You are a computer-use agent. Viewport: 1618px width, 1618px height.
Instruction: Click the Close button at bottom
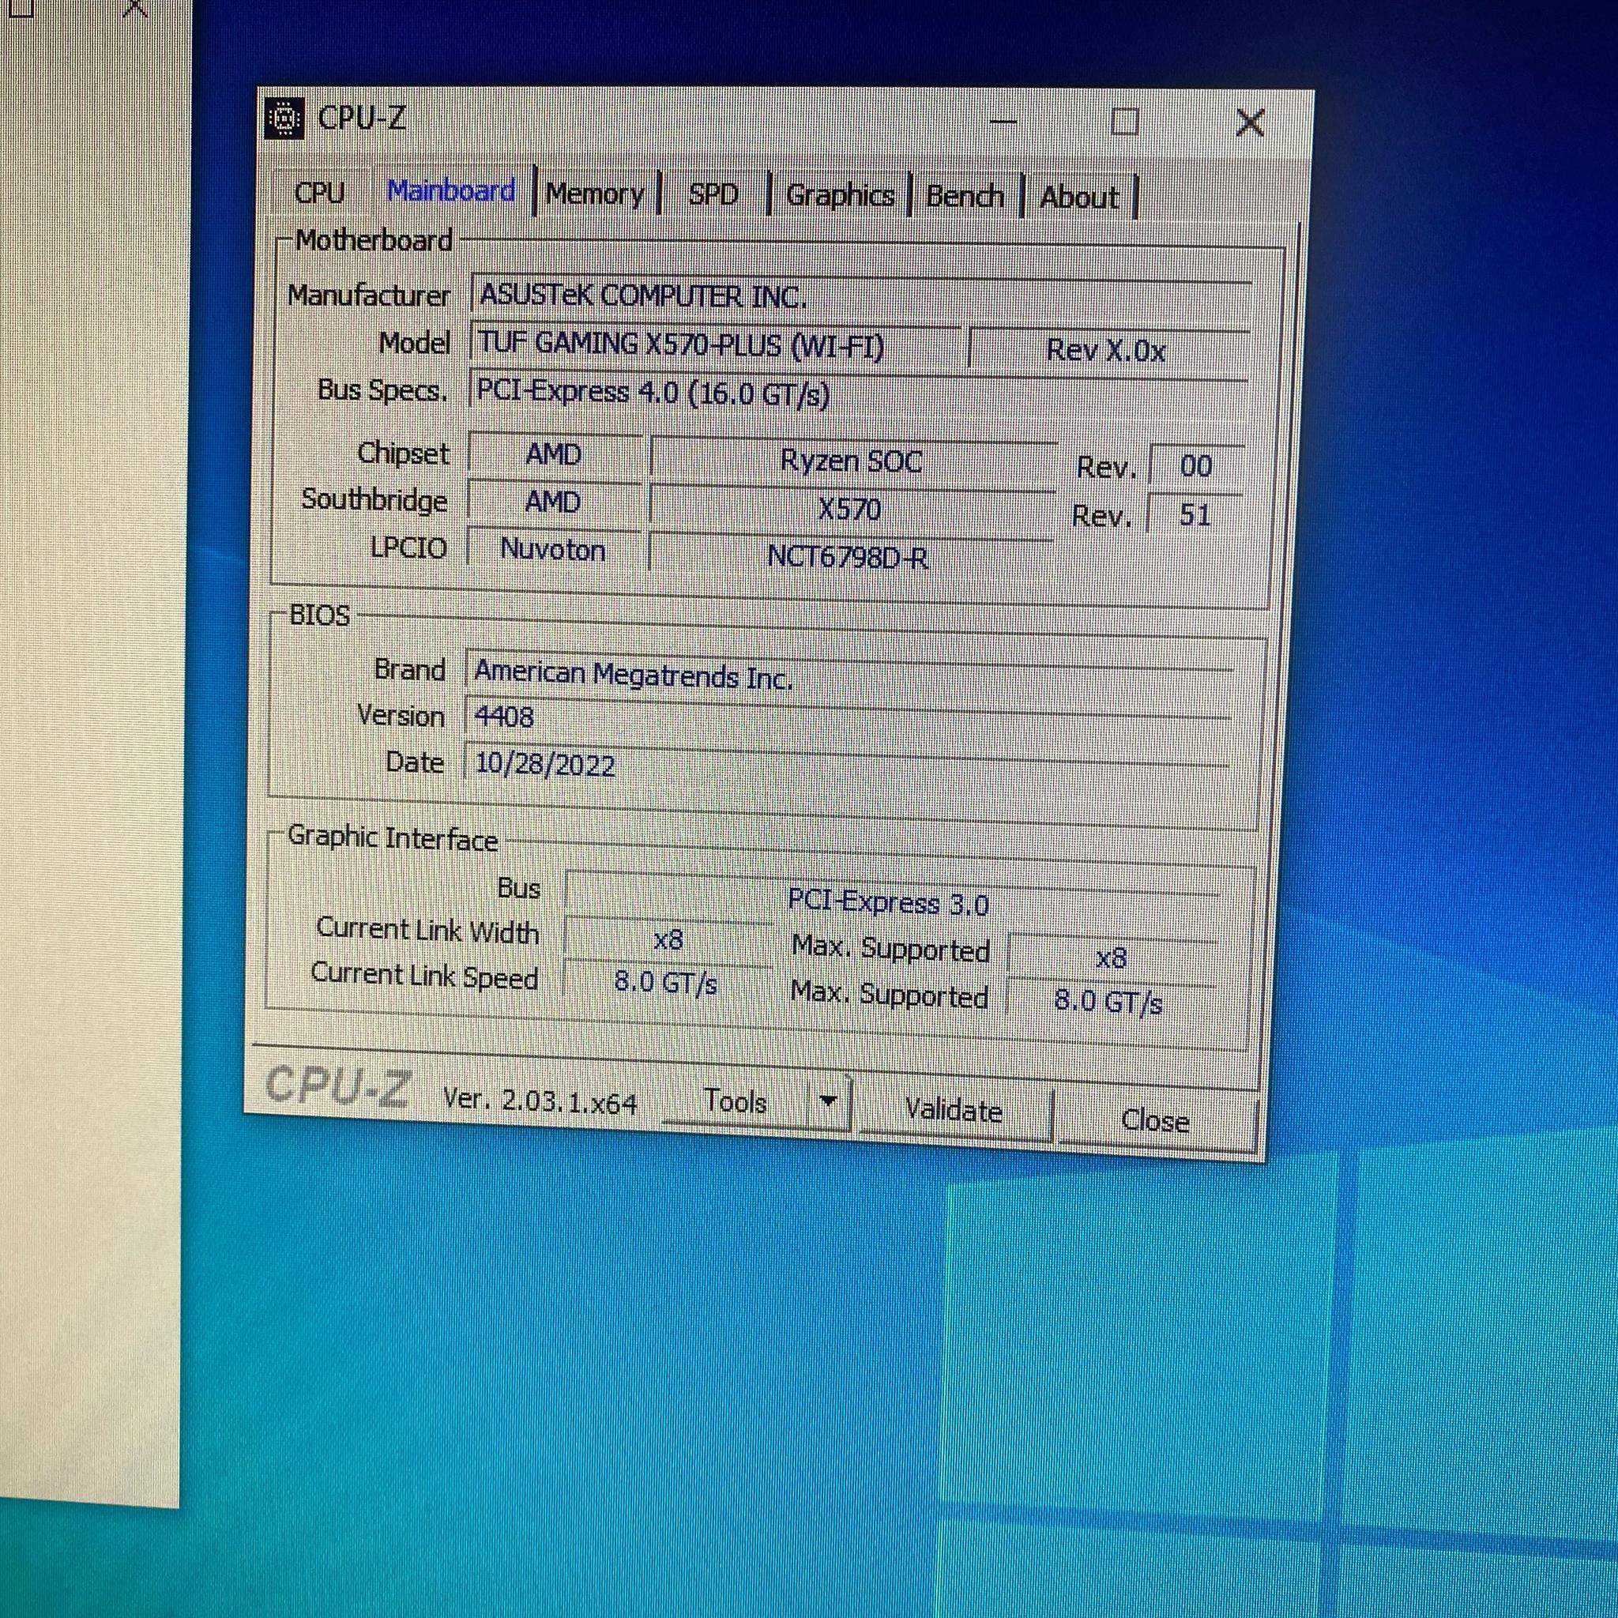(x=1156, y=1120)
